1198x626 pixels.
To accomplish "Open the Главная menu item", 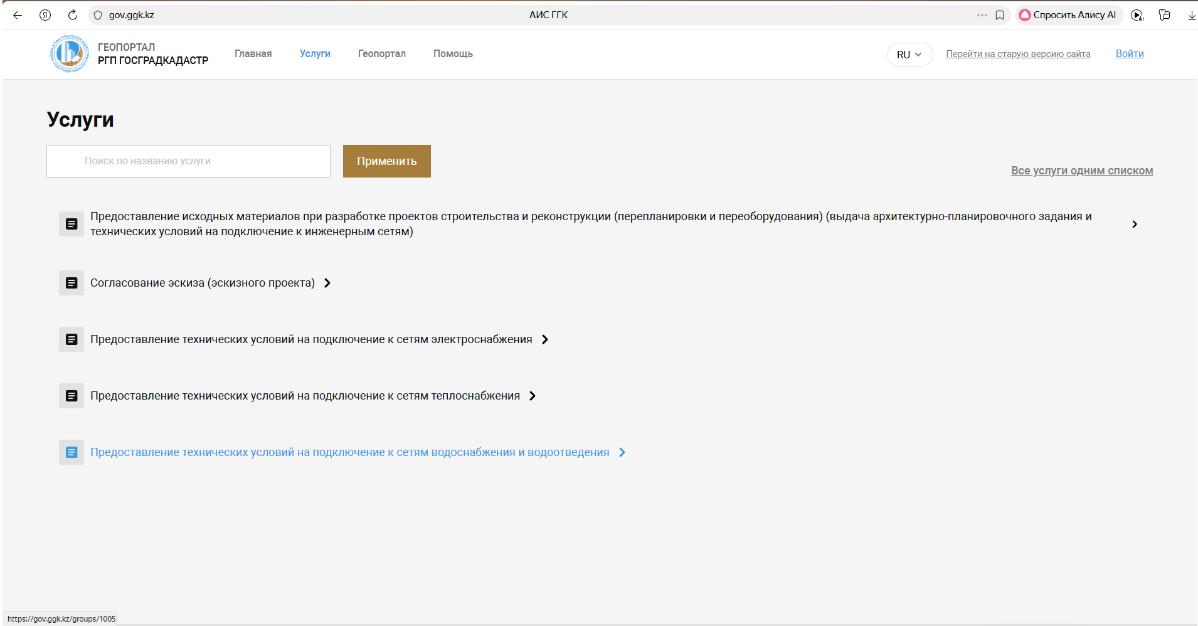I will [x=253, y=54].
